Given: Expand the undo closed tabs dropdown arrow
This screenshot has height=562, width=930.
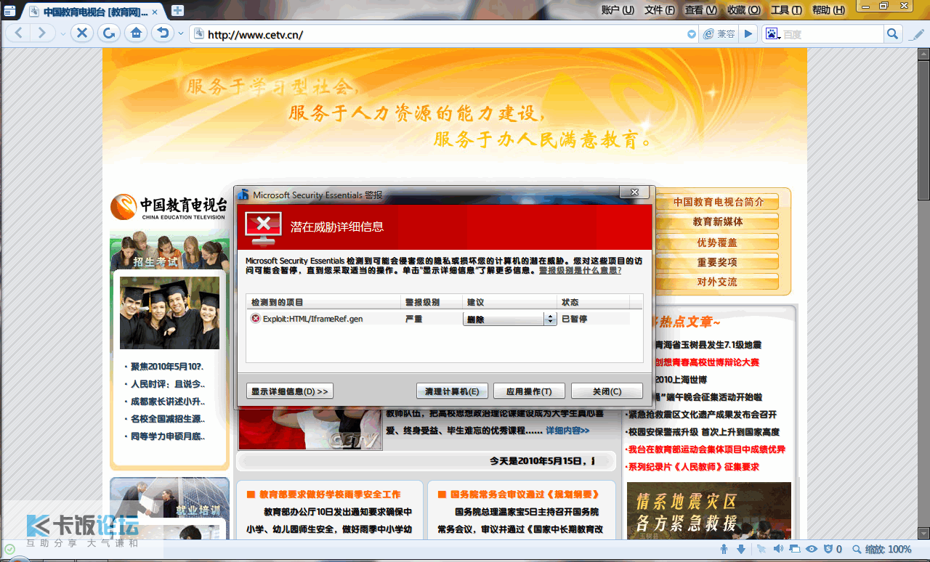Looking at the screenshot, I should (x=179, y=34).
